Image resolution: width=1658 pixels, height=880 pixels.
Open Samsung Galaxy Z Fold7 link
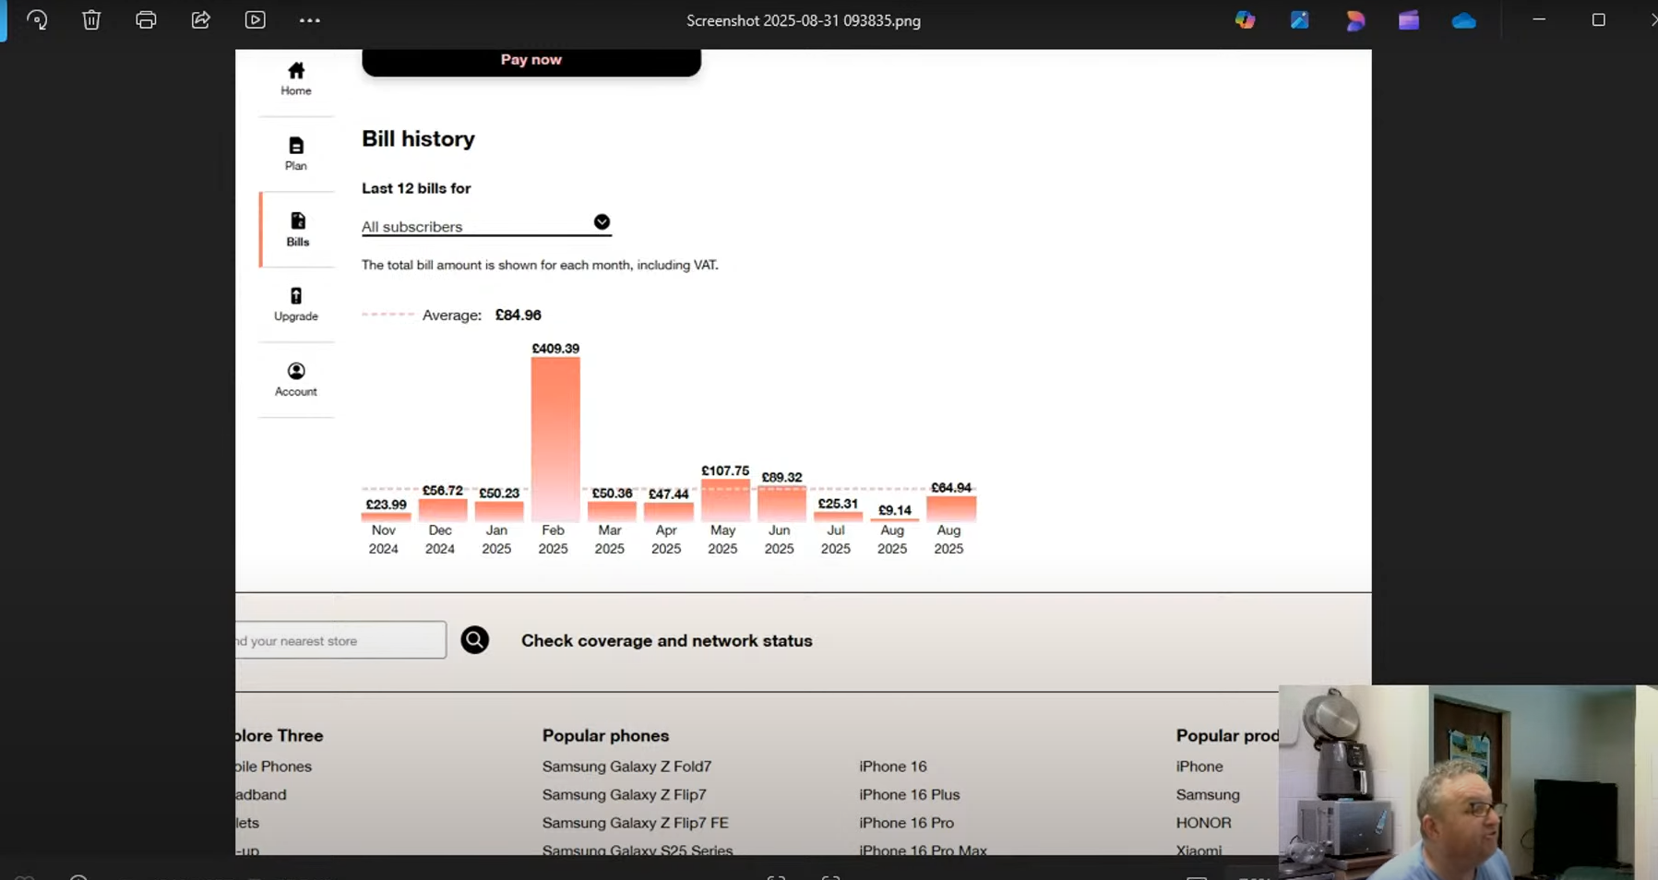[626, 766]
